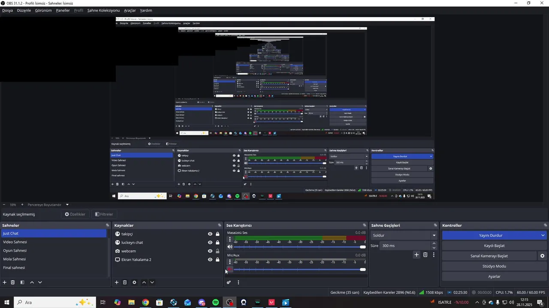549x308 pixels.
Task: Hide the takipçi source with its eye icon
Action: [x=210, y=234]
